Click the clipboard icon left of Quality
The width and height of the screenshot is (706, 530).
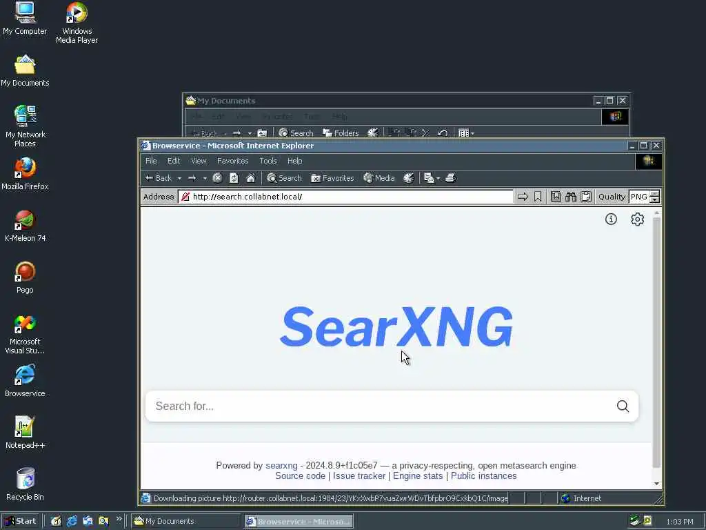(586, 197)
